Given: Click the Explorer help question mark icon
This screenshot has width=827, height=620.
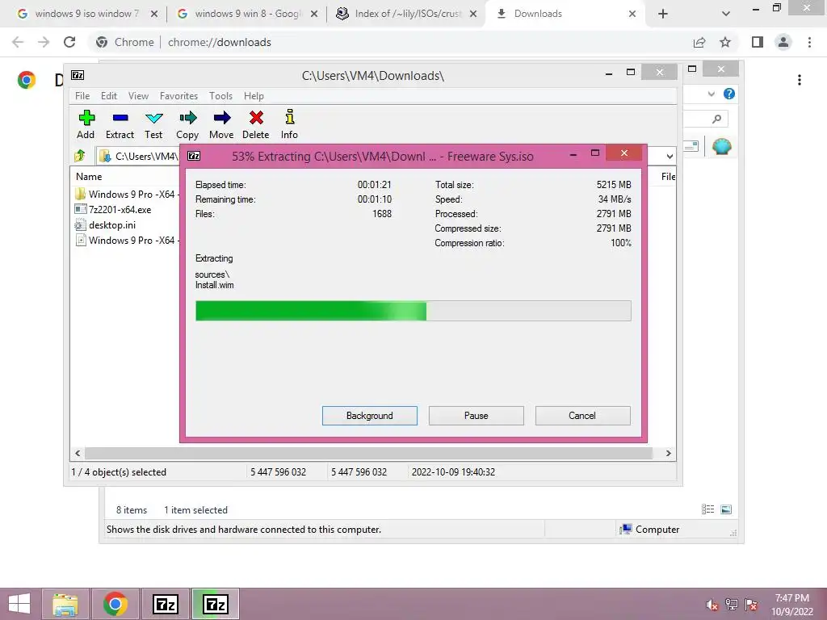Looking at the screenshot, I should coord(729,94).
